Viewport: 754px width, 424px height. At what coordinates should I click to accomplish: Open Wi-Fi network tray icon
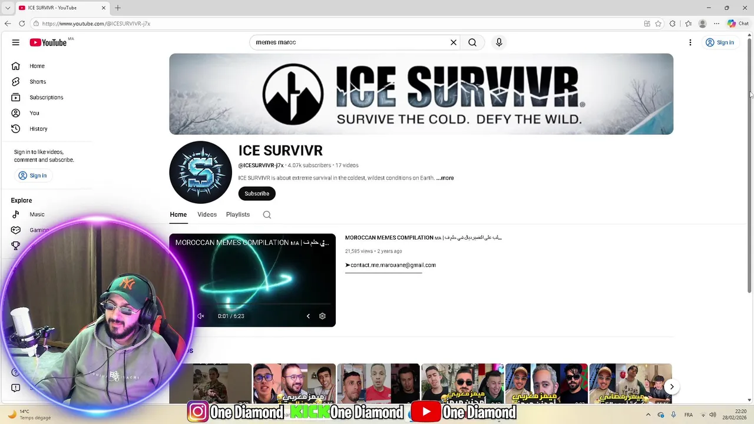(702, 415)
